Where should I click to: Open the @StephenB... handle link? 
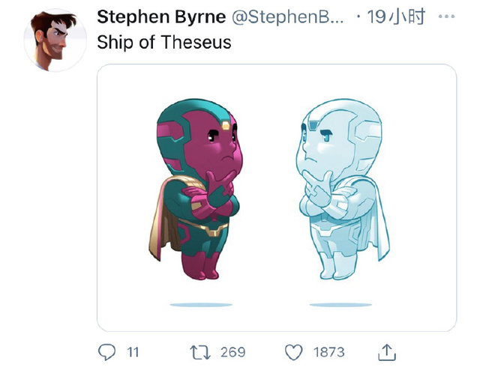(287, 17)
